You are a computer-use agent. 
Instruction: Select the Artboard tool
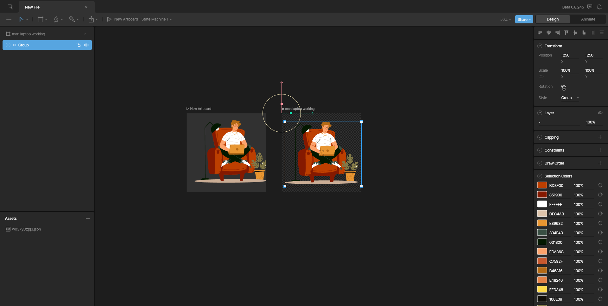tap(41, 19)
